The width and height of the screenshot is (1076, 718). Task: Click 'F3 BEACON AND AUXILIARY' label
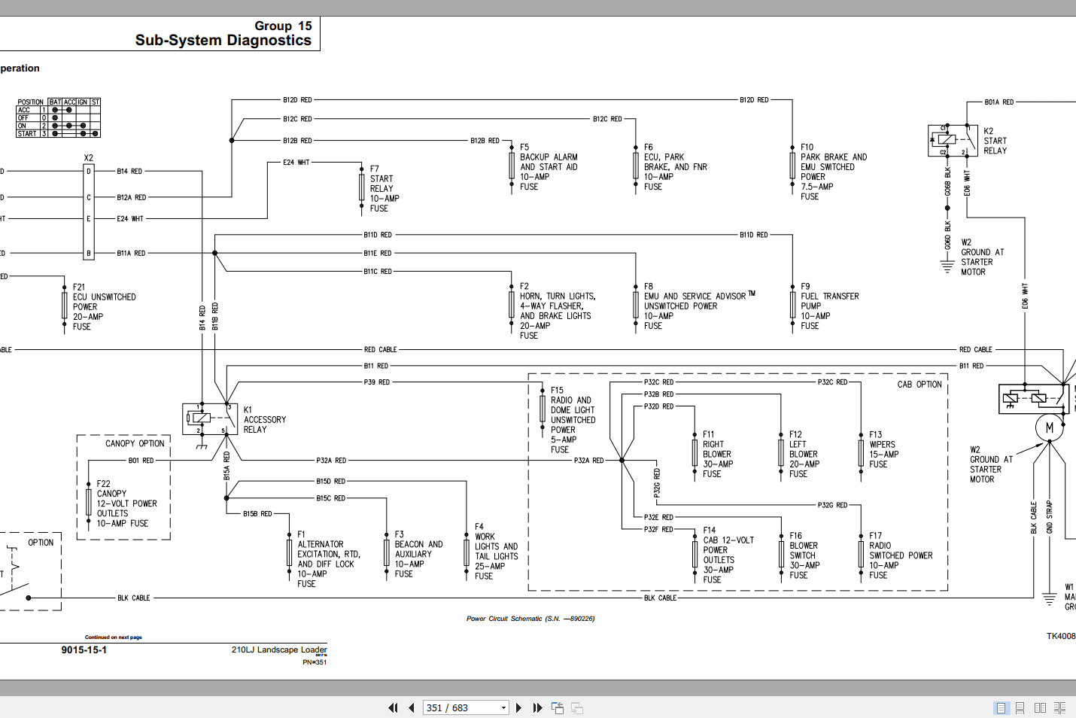tap(418, 554)
